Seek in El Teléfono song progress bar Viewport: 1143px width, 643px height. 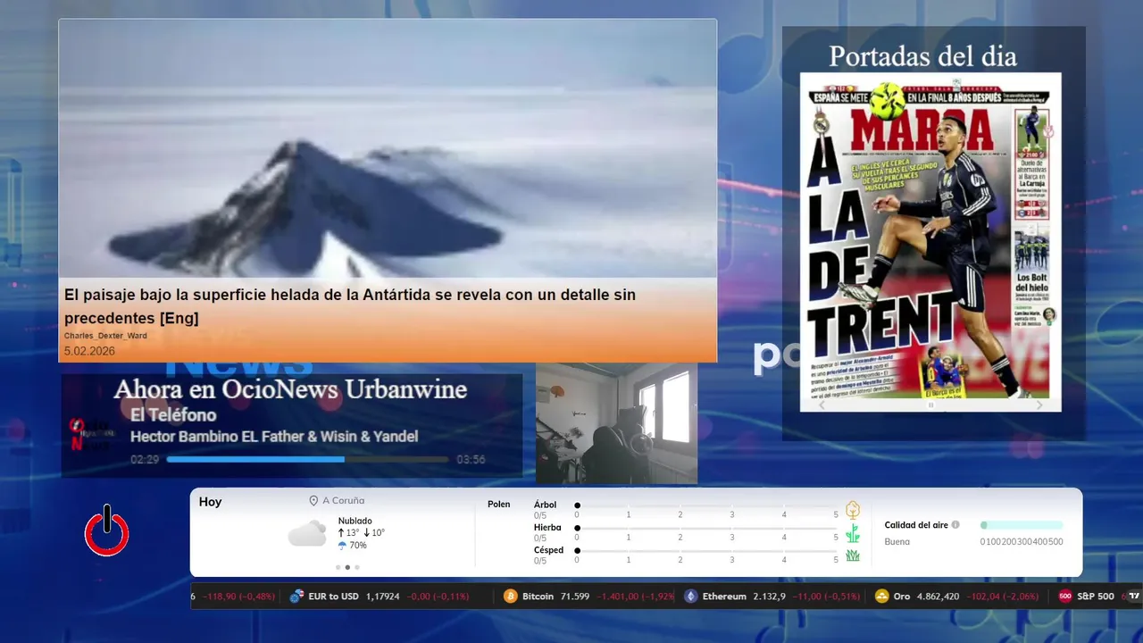point(307,460)
